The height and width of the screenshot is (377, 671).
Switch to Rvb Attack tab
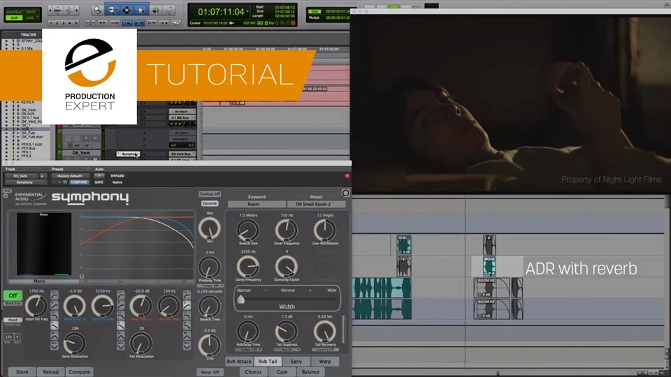click(239, 362)
